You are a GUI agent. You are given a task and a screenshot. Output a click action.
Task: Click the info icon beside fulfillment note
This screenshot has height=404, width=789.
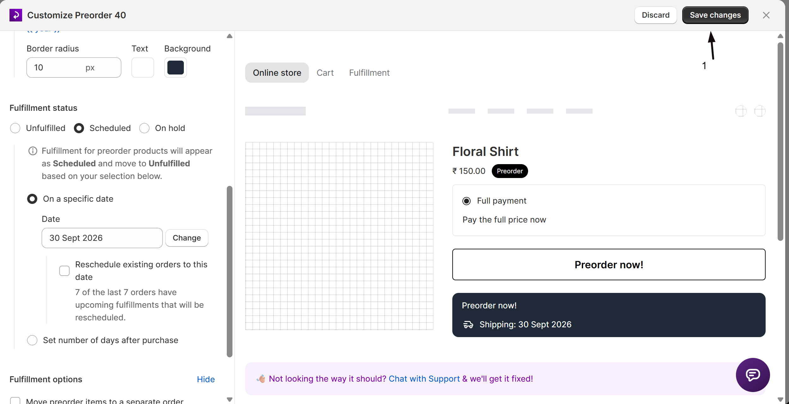click(x=33, y=151)
